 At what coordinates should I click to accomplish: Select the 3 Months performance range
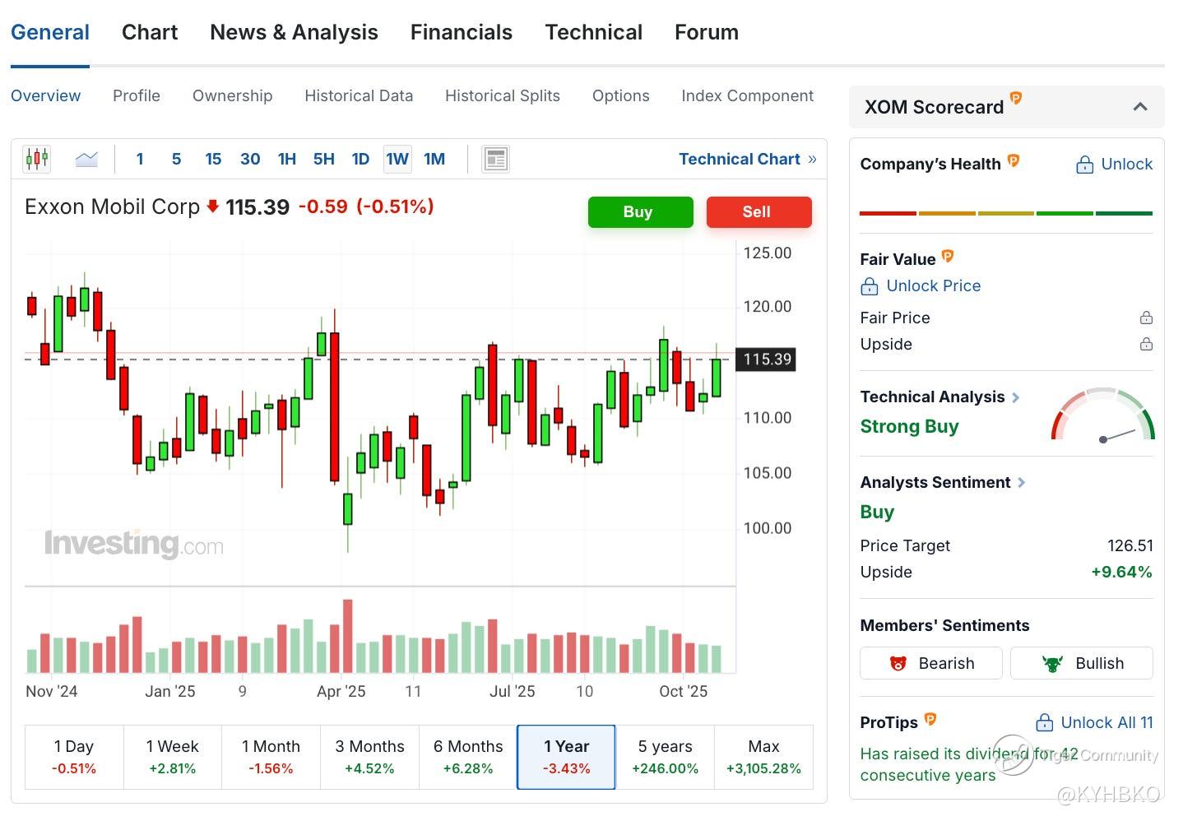[x=369, y=757]
